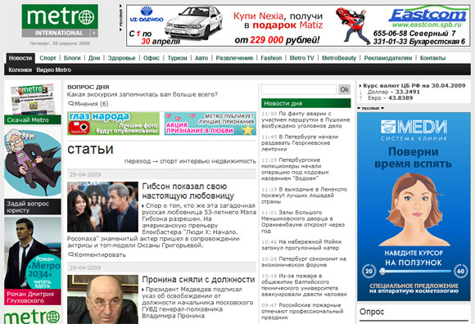Go to the Metro TV section
475x324 pixels.
coord(301,58)
